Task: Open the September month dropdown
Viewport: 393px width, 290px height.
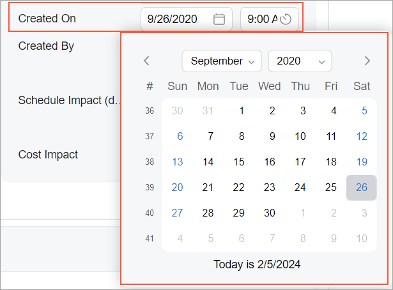Action: click(222, 61)
